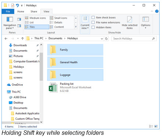Open Recent locations dropdown arrow

(18, 38)
